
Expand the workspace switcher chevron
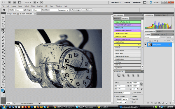(x=145, y=2)
